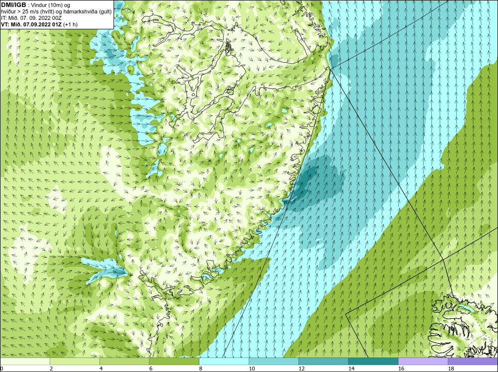Click the legend label "4"
The image size is (498, 372).
click(101, 369)
